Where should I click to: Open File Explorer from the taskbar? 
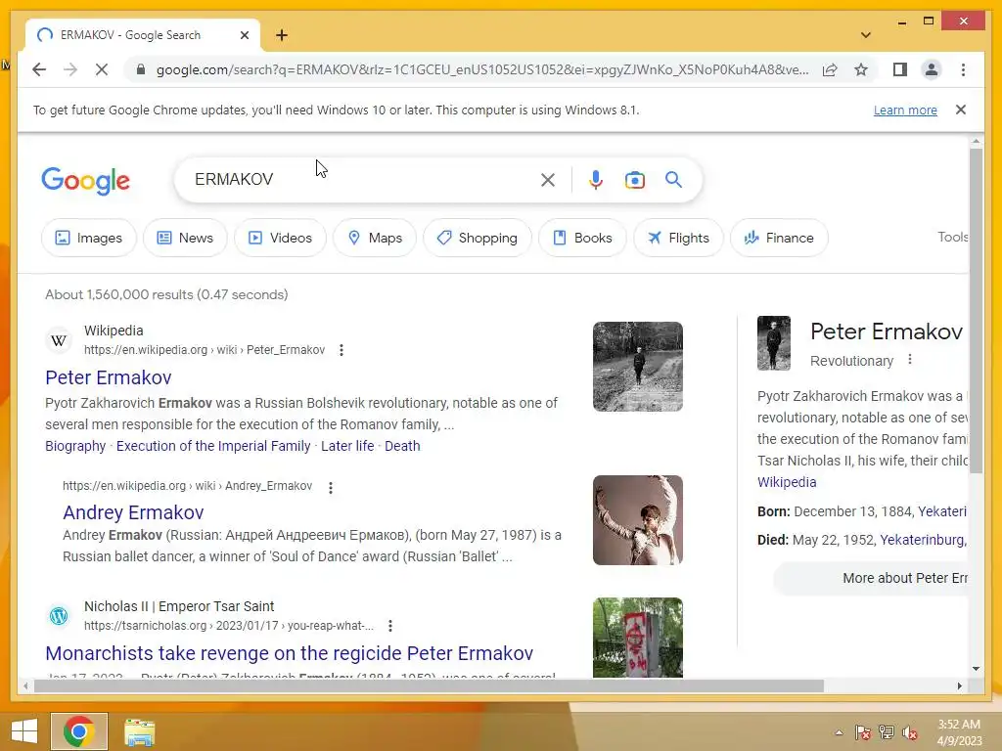139,731
